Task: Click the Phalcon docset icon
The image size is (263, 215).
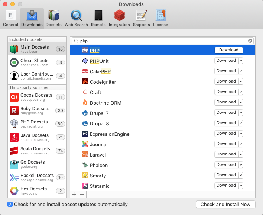Action: point(85,165)
